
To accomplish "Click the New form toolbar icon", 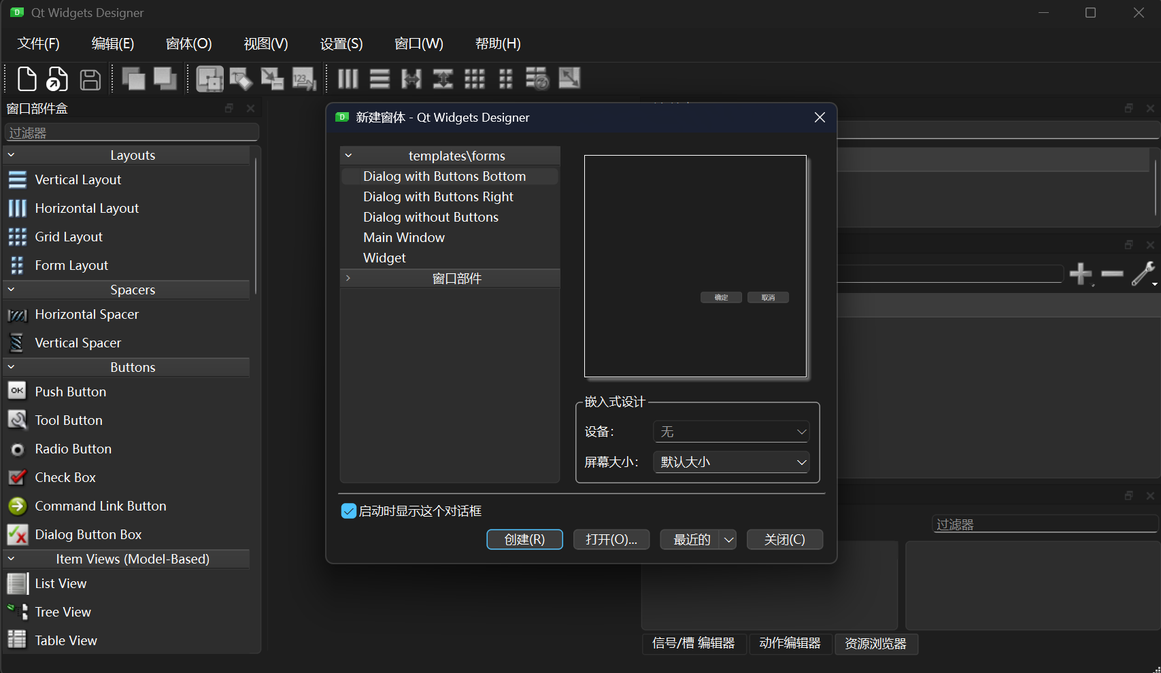I will (27, 79).
